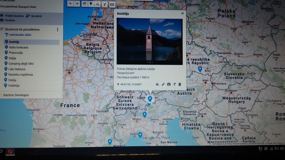
Task: Open style paint bucket in Austrija popup
Action: (x=157, y=84)
